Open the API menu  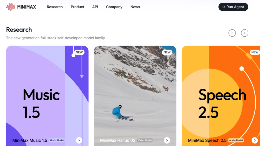[x=95, y=7]
